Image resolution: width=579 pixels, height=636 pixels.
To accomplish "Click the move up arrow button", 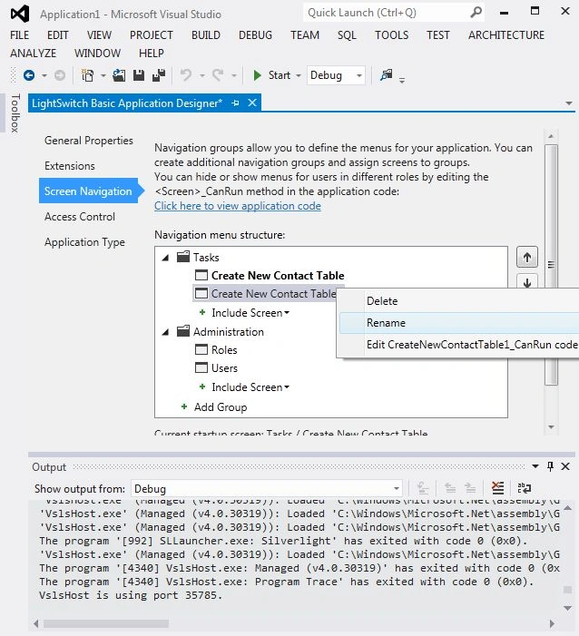I will (526, 257).
